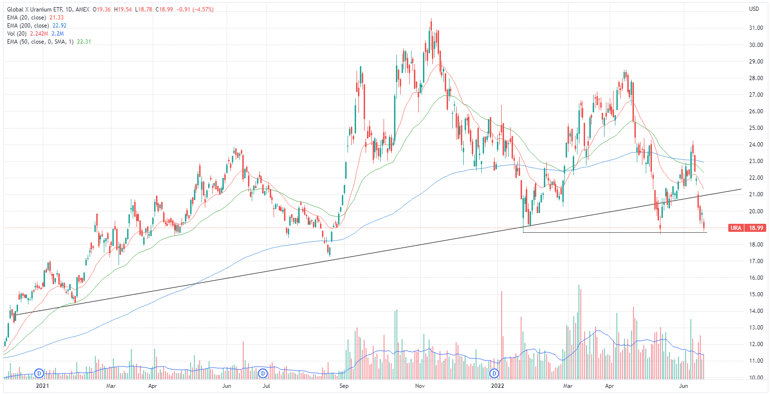
Task: Click the AMEX exchange label
Action: (x=82, y=9)
